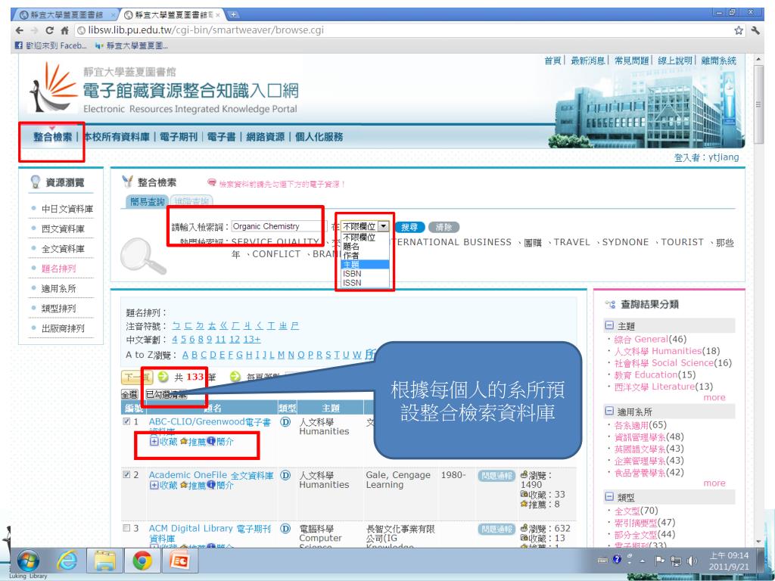Viewport: 775px width, 581px height.
Task: Open 題名排列 sidebar link
Action: click(x=58, y=269)
